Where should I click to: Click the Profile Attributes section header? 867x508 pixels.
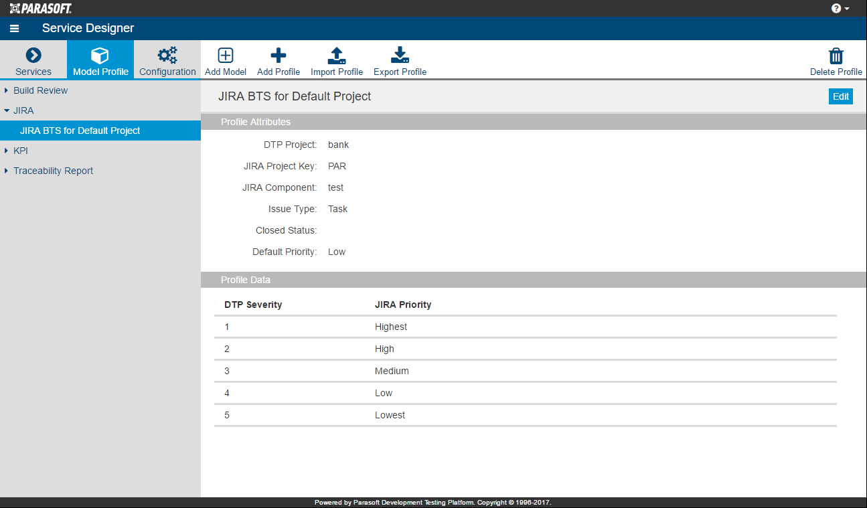click(x=534, y=122)
